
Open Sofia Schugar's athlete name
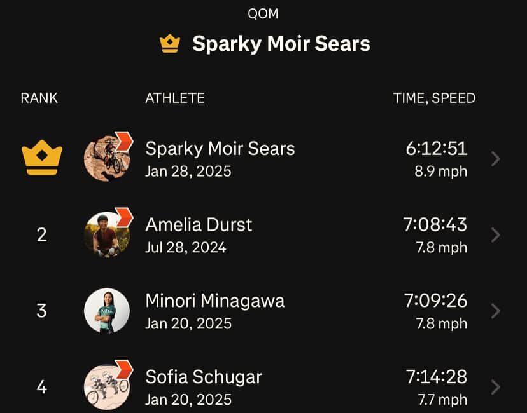point(202,377)
